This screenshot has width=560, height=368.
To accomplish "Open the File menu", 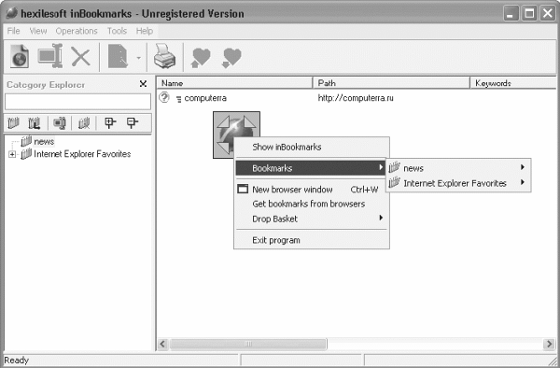I will tap(14, 31).
